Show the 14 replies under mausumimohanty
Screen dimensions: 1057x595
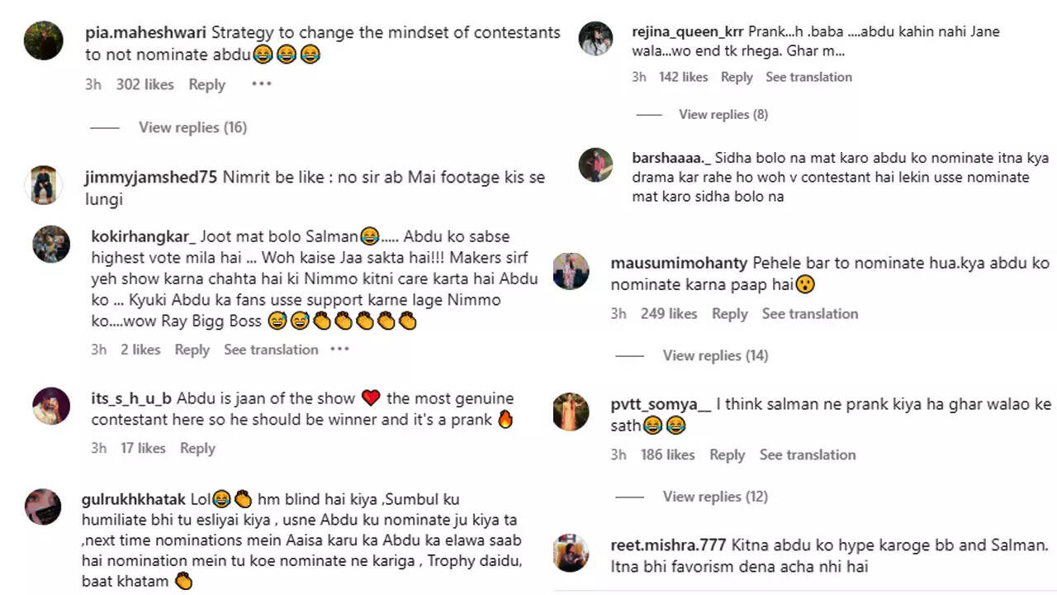pos(715,355)
